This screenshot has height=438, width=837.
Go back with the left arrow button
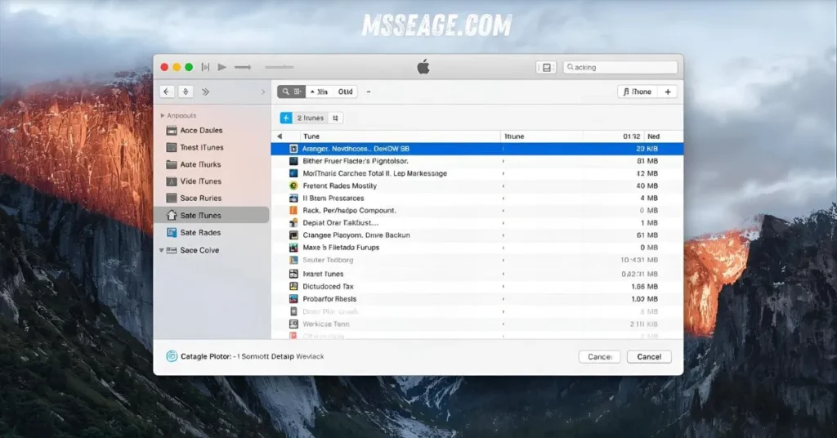coord(167,92)
